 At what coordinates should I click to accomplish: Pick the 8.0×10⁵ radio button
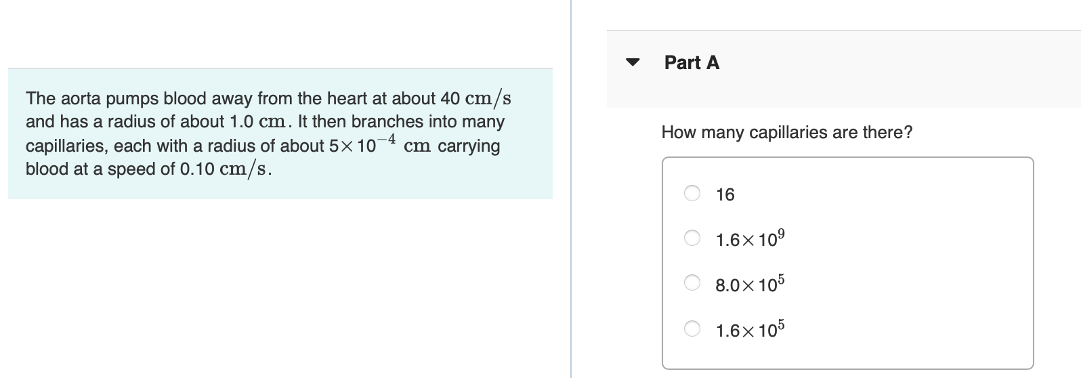tap(692, 283)
